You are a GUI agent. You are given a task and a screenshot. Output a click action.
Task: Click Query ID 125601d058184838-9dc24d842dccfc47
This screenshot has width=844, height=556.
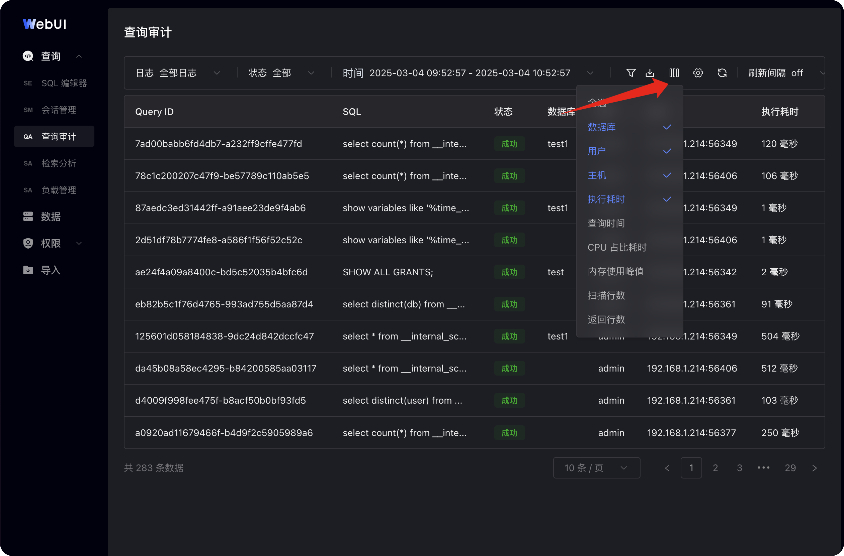click(x=225, y=336)
